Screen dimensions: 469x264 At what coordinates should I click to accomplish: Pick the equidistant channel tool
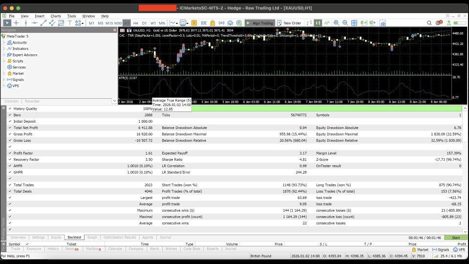tap(52, 23)
